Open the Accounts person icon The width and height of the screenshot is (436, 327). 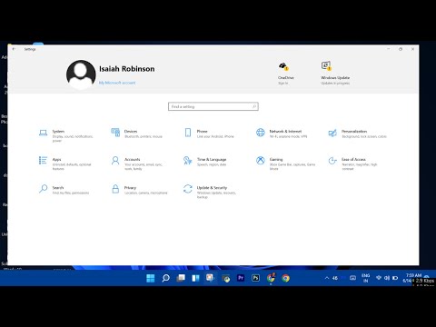[115, 161]
